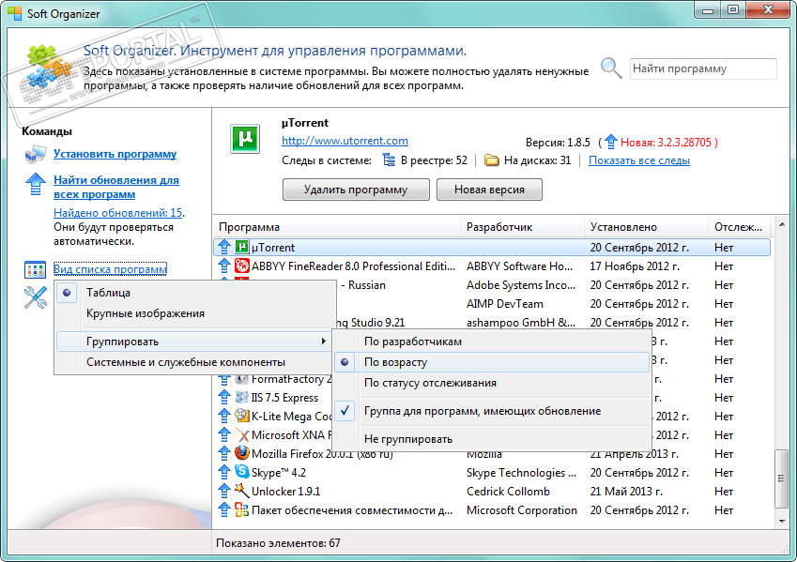The image size is (797, 562).
Task: Click the program list view grid icon
Action: (35, 270)
